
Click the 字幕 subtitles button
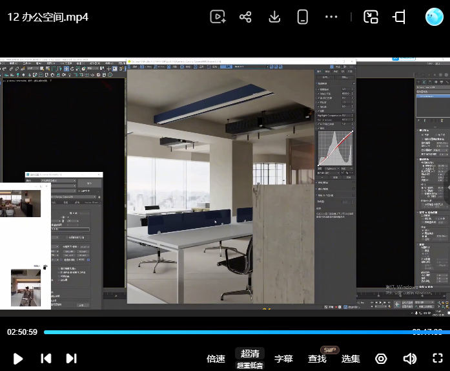283,359
